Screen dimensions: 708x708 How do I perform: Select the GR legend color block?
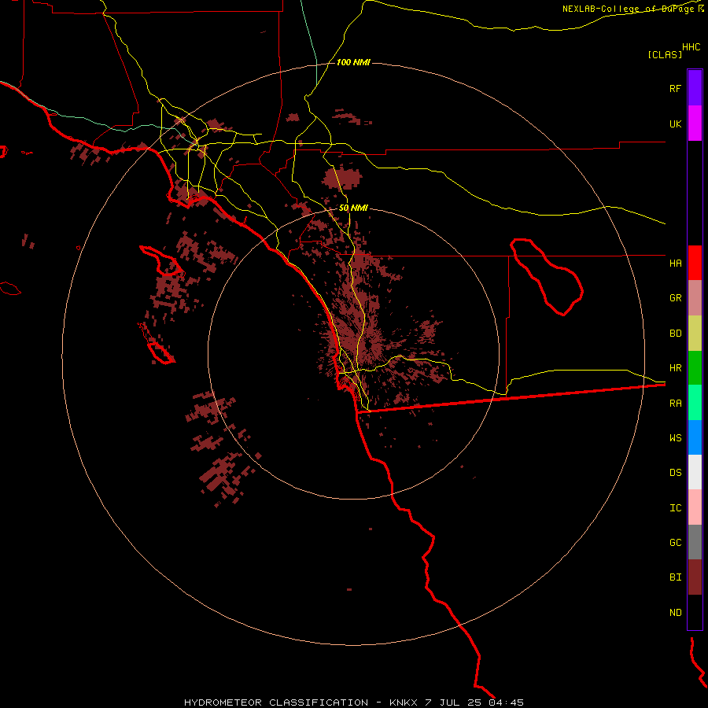click(695, 298)
